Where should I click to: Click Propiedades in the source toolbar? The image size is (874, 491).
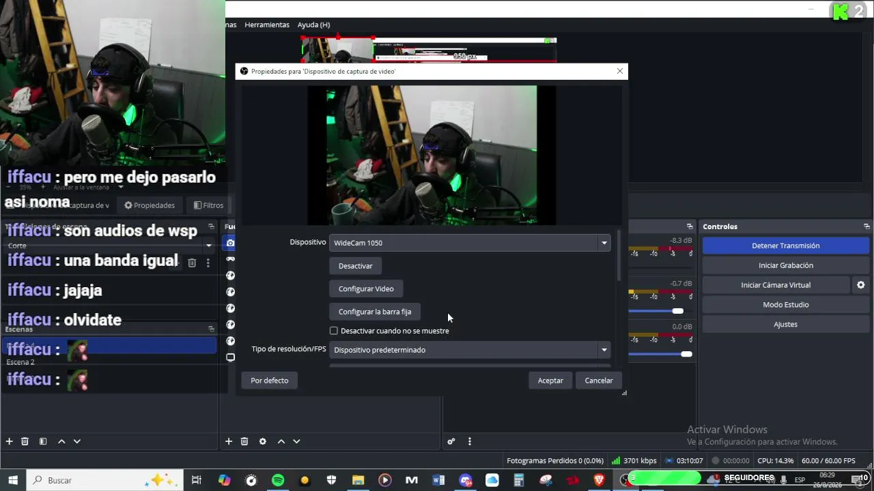point(150,205)
